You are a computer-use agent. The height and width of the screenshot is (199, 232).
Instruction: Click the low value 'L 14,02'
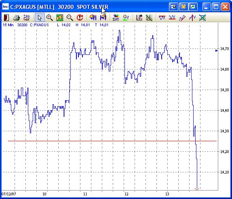point(64,25)
